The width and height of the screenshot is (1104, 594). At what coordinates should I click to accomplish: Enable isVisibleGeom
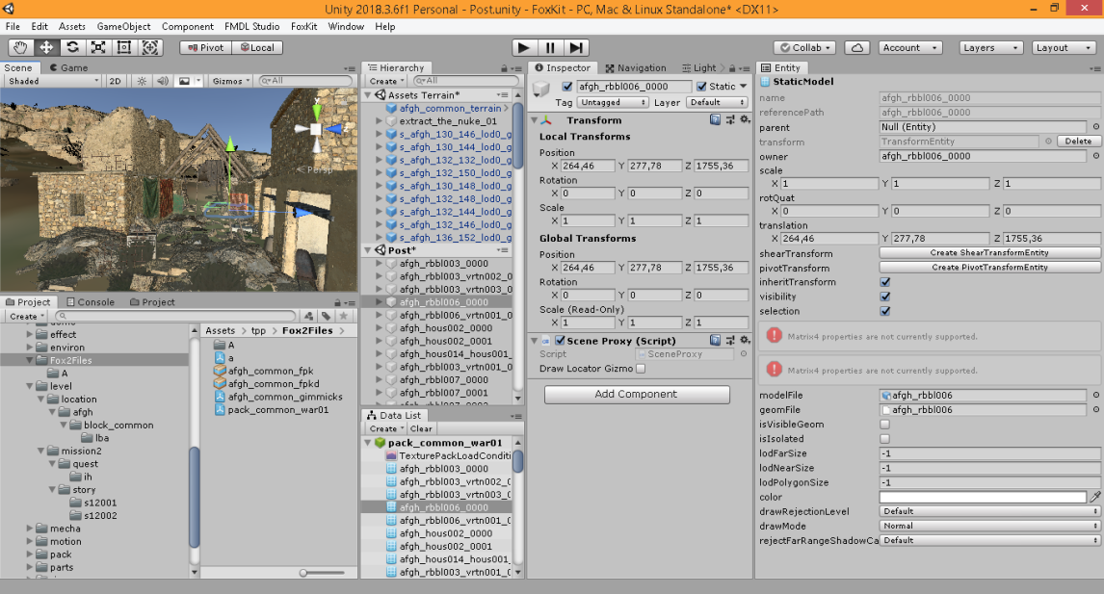click(885, 425)
